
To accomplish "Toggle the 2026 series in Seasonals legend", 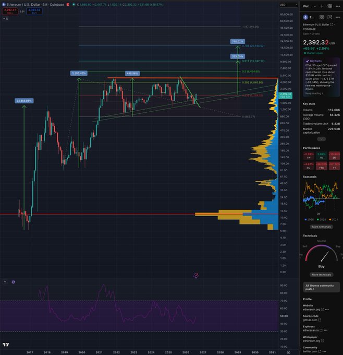I will point(309,220).
